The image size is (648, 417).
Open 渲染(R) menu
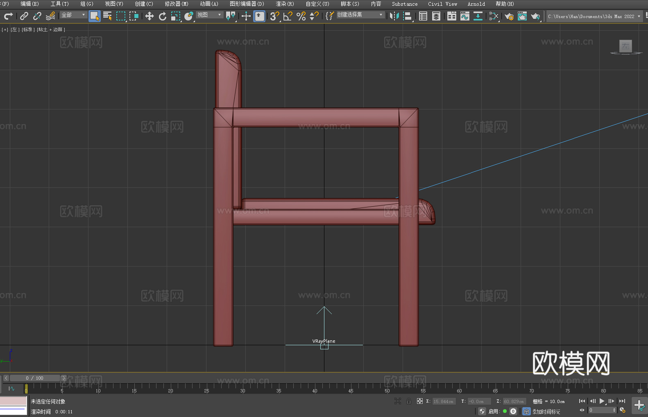[285, 4]
